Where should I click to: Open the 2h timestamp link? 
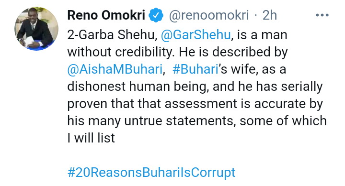coord(269,15)
